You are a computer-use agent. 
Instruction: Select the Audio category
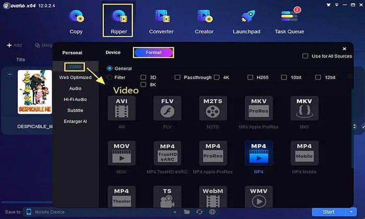[x=75, y=88]
